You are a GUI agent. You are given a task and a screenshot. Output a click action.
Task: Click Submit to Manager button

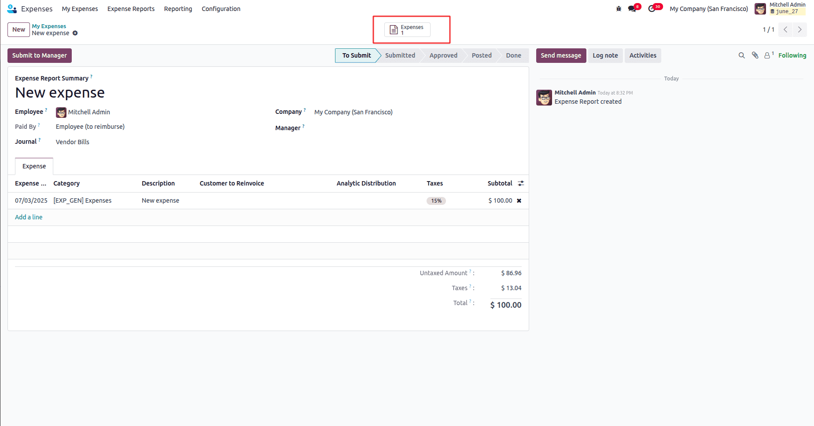40,55
